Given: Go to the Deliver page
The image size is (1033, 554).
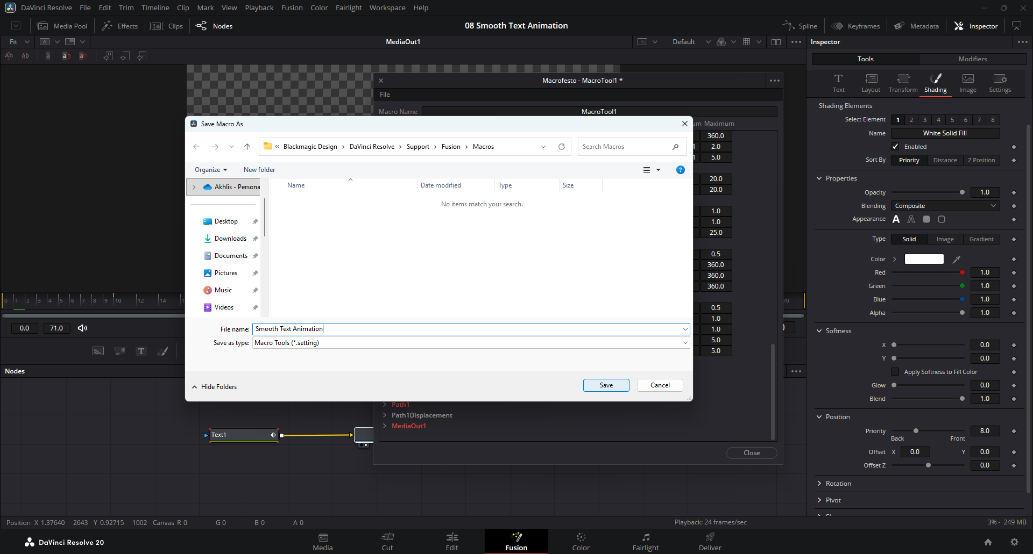Looking at the screenshot, I should point(710,541).
